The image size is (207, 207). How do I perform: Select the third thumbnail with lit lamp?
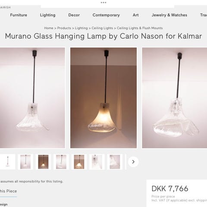pos(43,162)
